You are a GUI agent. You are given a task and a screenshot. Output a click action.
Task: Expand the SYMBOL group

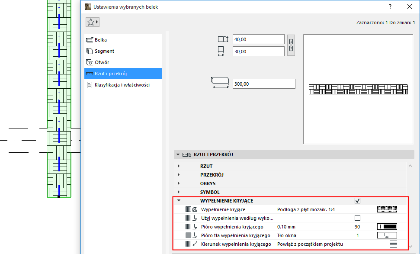point(178,192)
